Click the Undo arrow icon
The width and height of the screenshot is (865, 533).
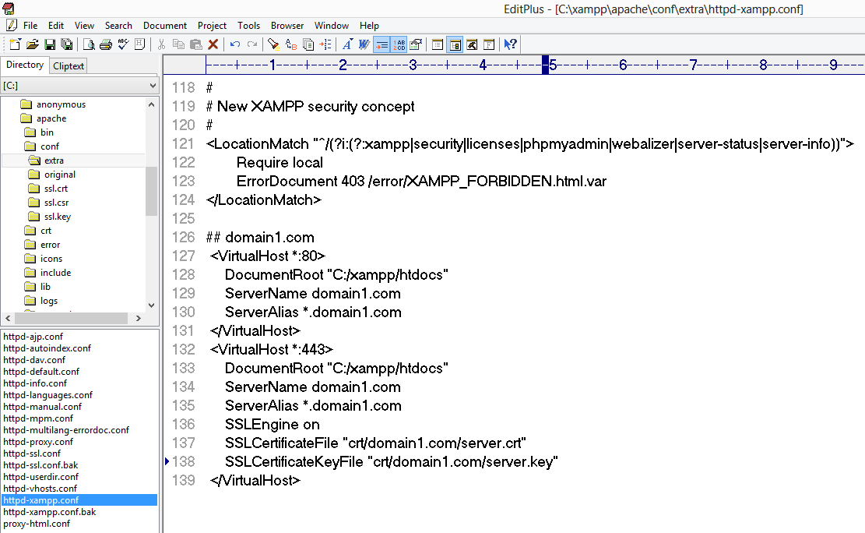pos(234,44)
